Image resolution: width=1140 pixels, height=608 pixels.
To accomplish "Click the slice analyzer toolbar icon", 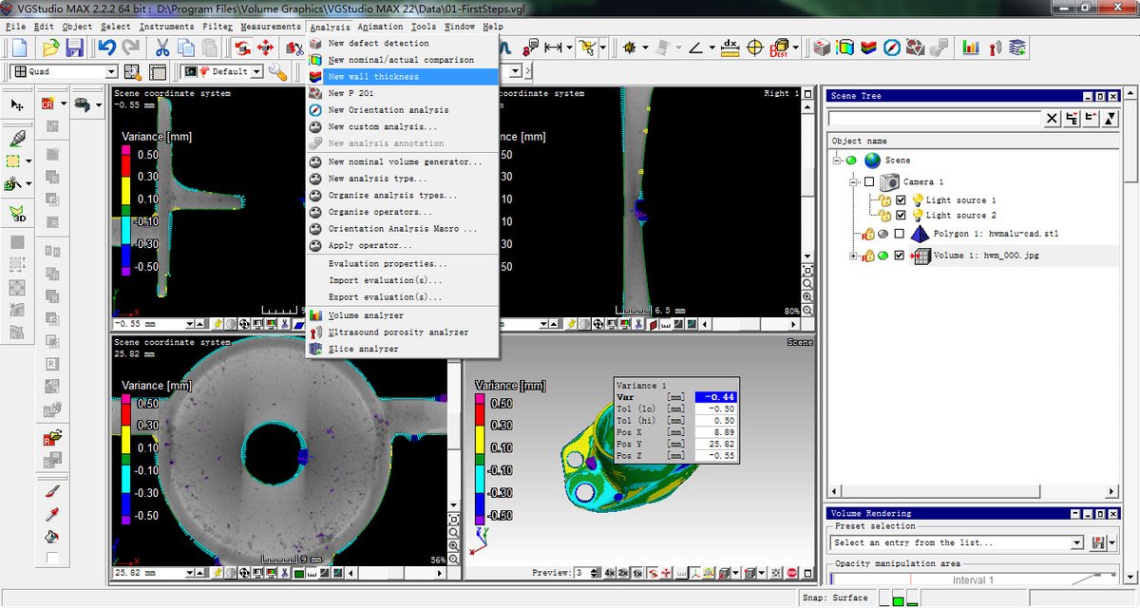I will pyautogui.click(x=1017, y=47).
